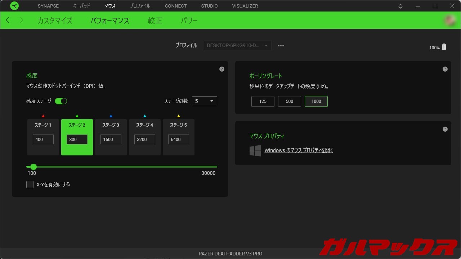Image resolution: width=461 pixels, height=259 pixels.
Task: Set polling rate to 125 Hz
Action: [263, 101]
